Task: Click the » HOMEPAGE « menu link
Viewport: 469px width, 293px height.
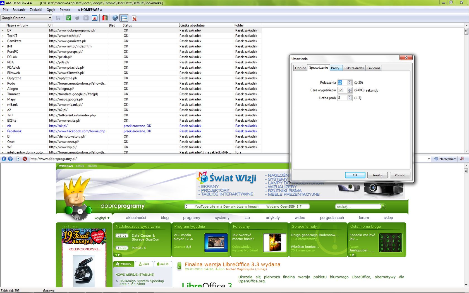Action: [x=90, y=10]
